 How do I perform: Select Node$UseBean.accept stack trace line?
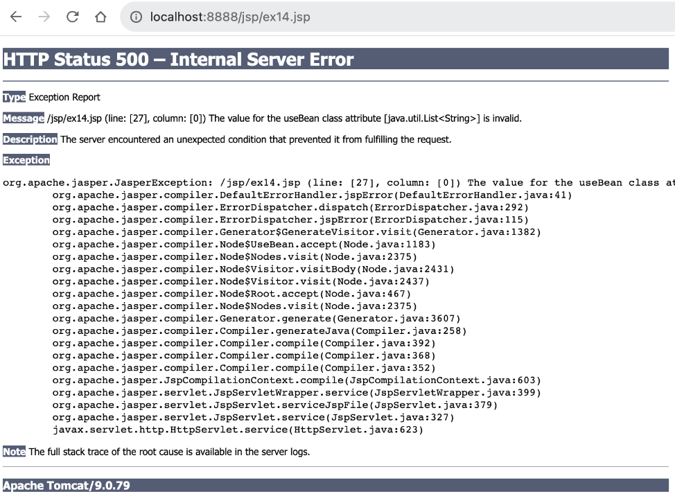244,245
